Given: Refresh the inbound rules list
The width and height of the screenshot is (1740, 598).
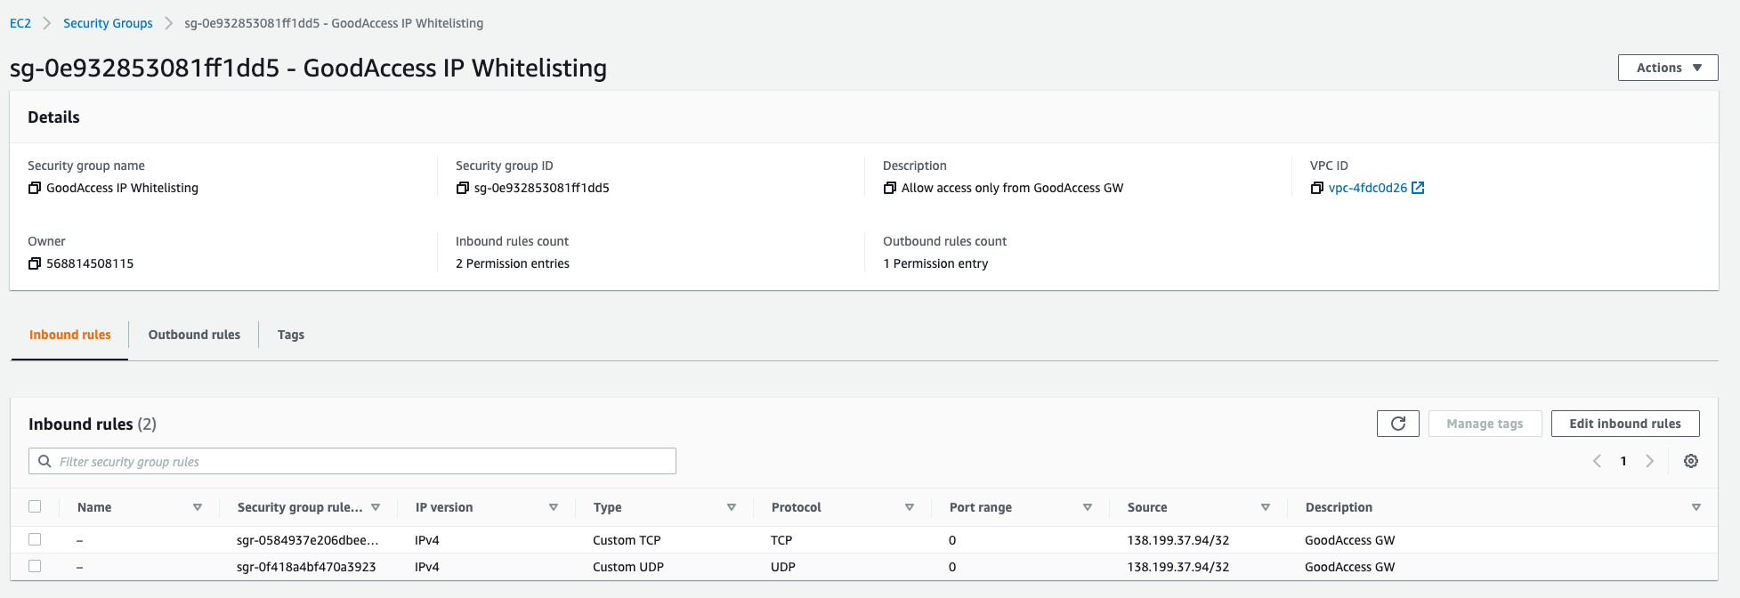Looking at the screenshot, I should (1398, 424).
